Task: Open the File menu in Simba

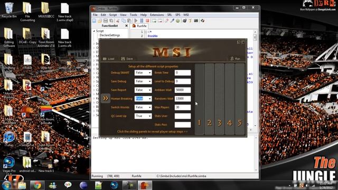Action: point(95,15)
